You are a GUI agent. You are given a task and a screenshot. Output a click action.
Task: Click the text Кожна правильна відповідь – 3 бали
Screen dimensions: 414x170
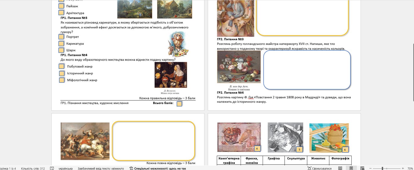[167, 98]
